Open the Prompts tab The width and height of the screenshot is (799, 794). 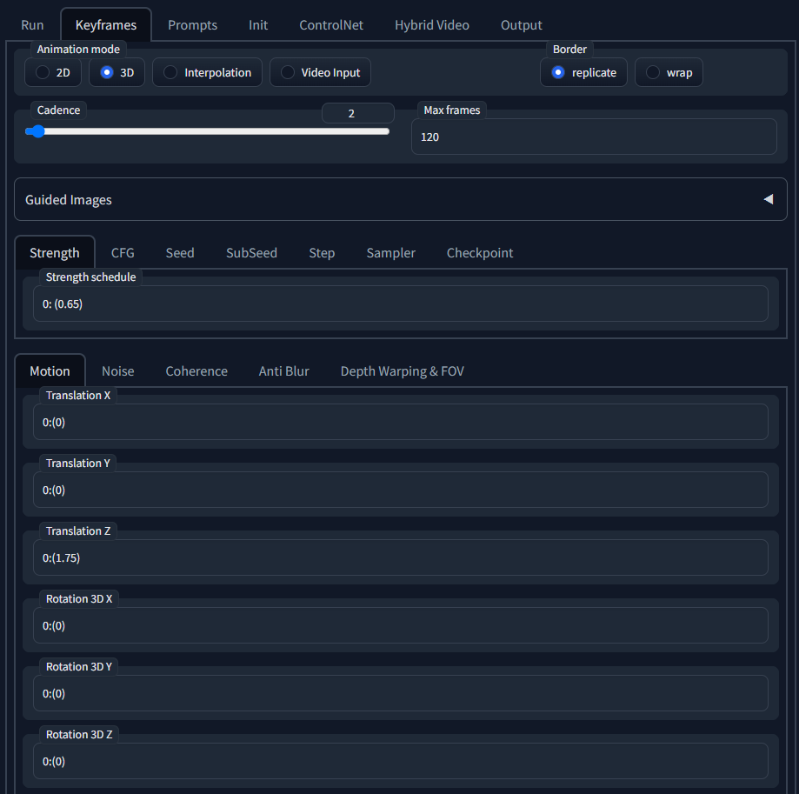tap(193, 25)
